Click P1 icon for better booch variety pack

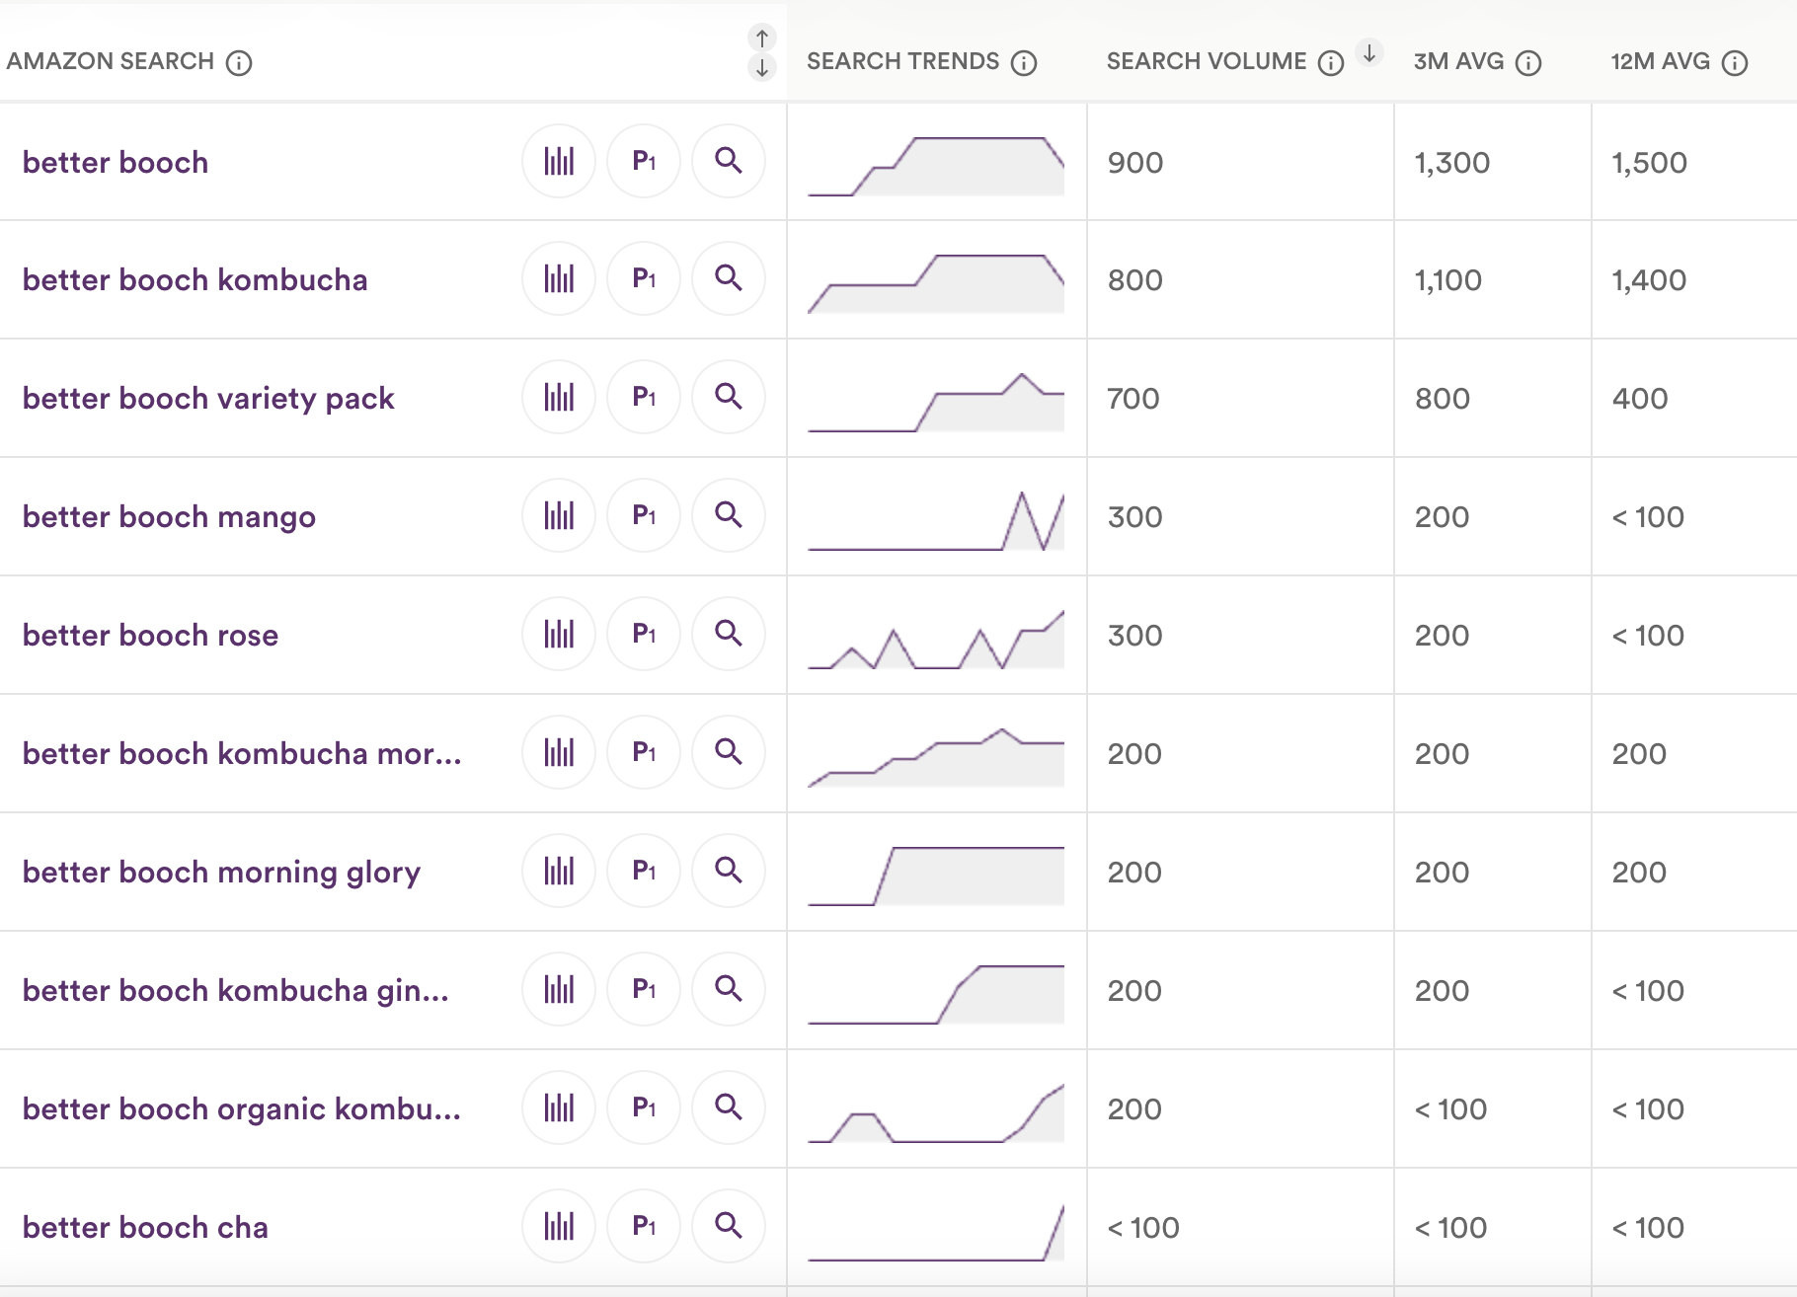644,398
